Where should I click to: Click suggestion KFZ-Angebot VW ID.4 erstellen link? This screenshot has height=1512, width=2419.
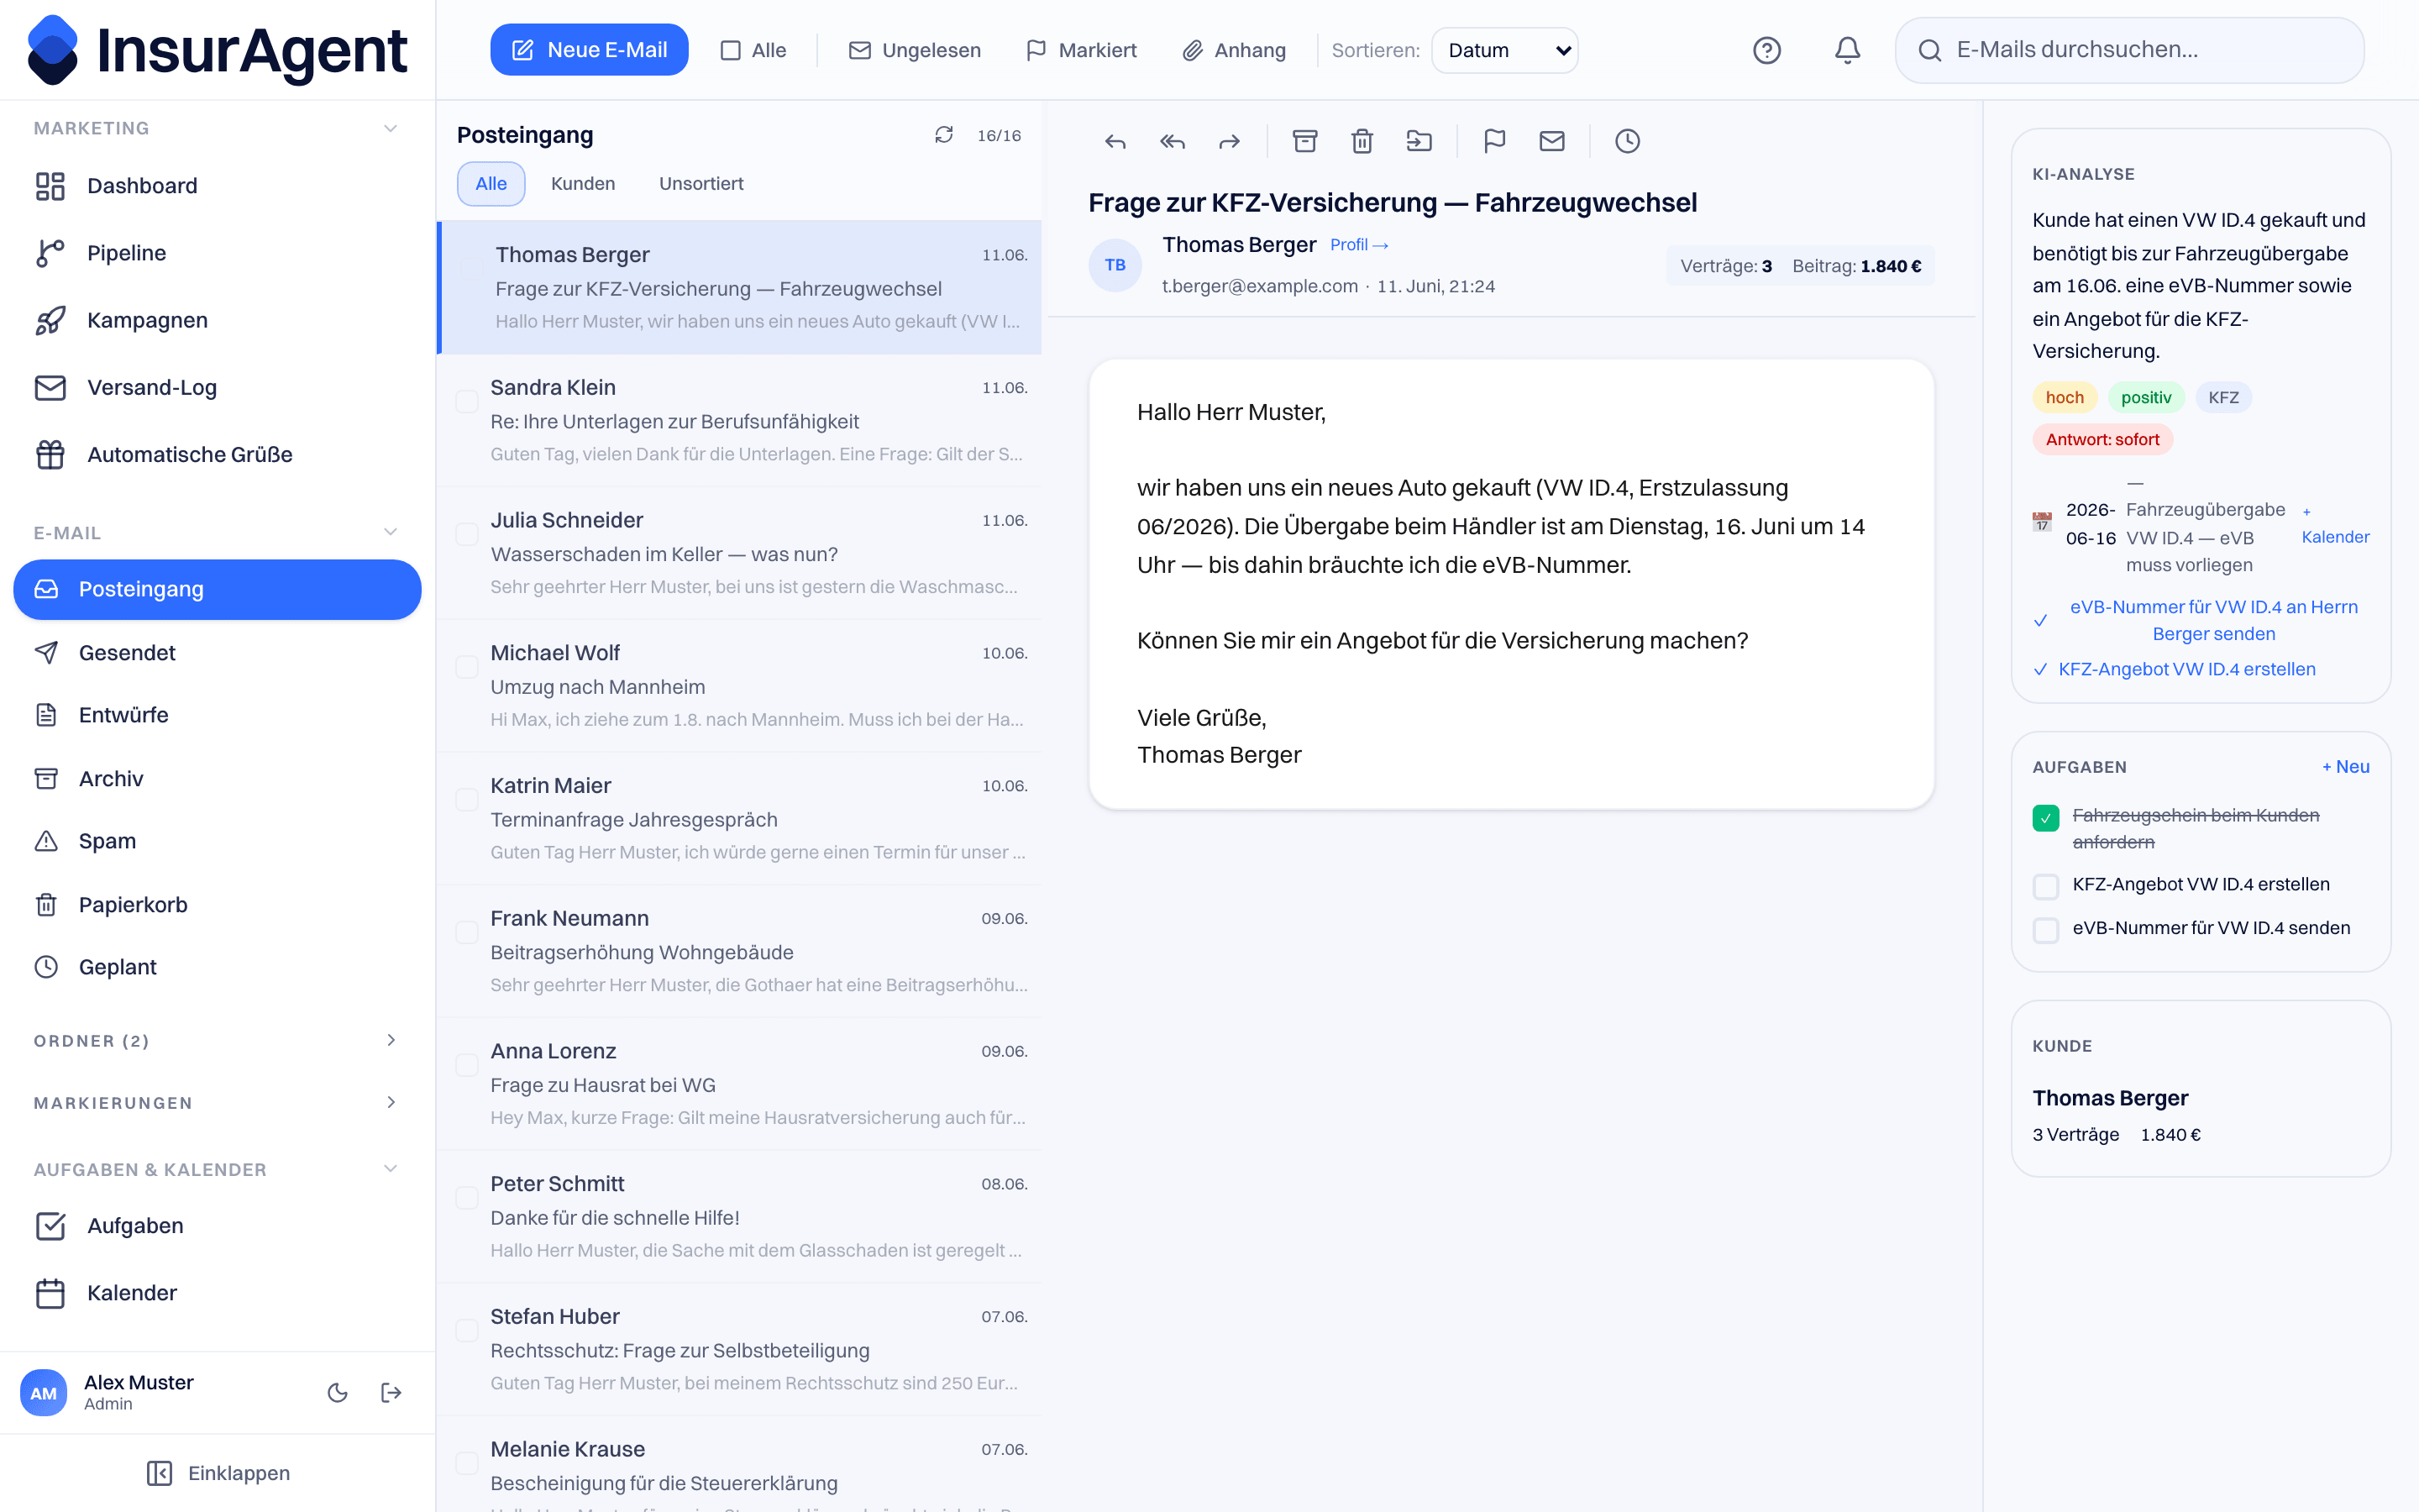pos(2186,669)
